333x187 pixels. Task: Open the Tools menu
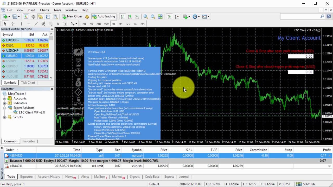point(57,10)
